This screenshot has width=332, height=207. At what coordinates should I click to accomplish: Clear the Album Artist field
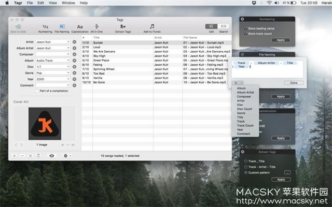coord(74,48)
